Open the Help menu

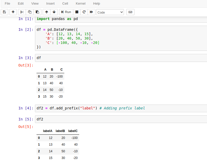coord(96,4)
